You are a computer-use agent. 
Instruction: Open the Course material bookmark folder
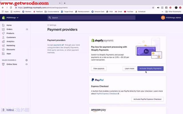tap(52, 12)
